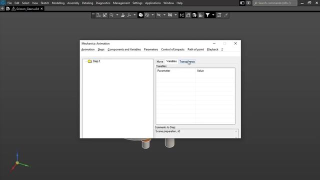Open the Modelling menu
This screenshot has height=180, width=320.
pyautogui.click(x=58, y=3)
